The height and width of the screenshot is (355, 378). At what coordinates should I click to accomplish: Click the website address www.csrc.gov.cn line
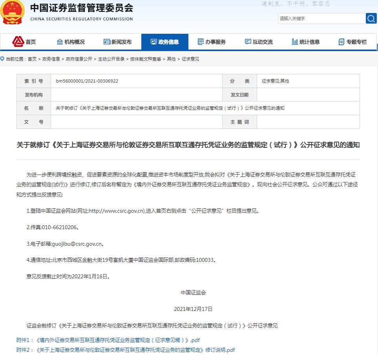click(143, 211)
